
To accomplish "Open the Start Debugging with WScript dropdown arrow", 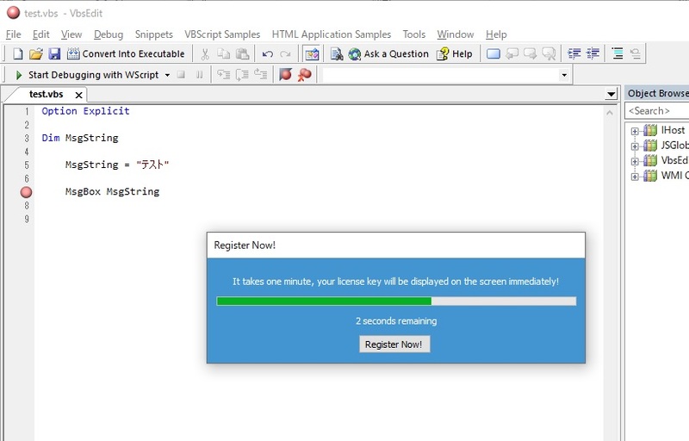I will pyautogui.click(x=166, y=75).
